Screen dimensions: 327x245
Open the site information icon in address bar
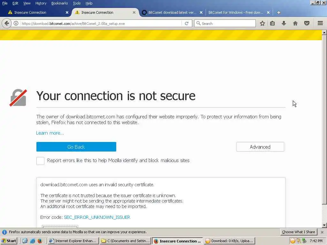point(16,23)
